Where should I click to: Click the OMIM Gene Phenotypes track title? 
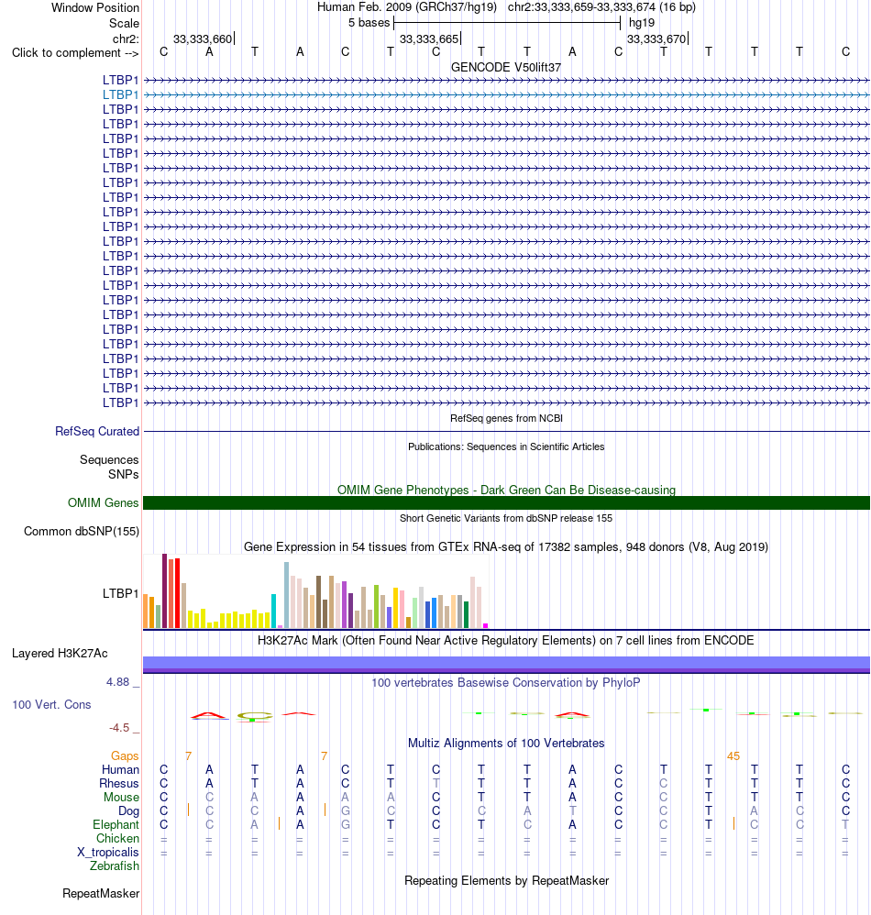click(506, 490)
